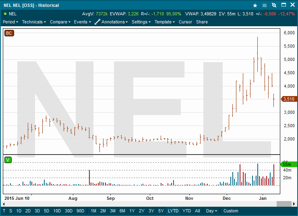Open the Technicals dropdown menu
This screenshot has width=298, height=216.
pos(34,22)
